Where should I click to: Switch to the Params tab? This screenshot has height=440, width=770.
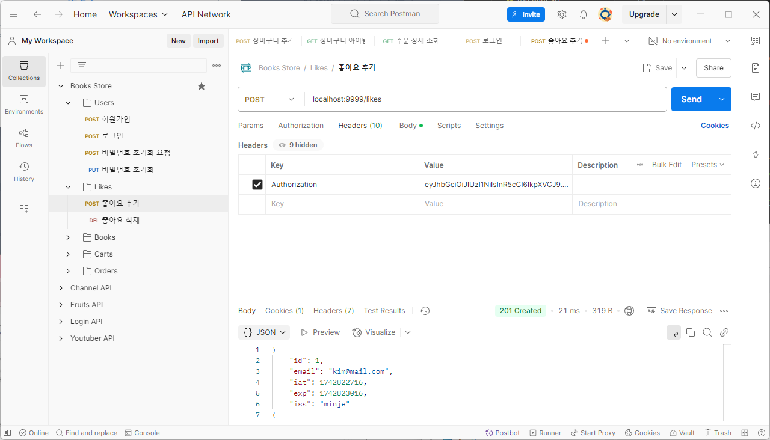click(x=251, y=126)
